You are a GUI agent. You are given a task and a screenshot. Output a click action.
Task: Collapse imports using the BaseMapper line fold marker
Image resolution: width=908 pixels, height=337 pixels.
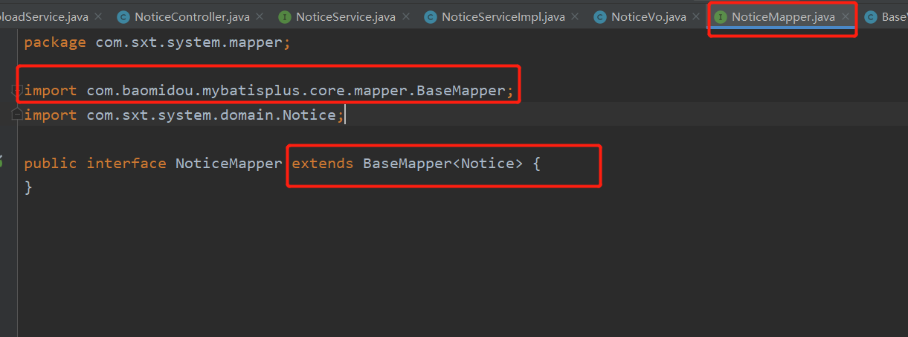[x=17, y=91]
